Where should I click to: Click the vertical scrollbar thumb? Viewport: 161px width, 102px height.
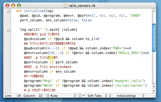[154, 38]
